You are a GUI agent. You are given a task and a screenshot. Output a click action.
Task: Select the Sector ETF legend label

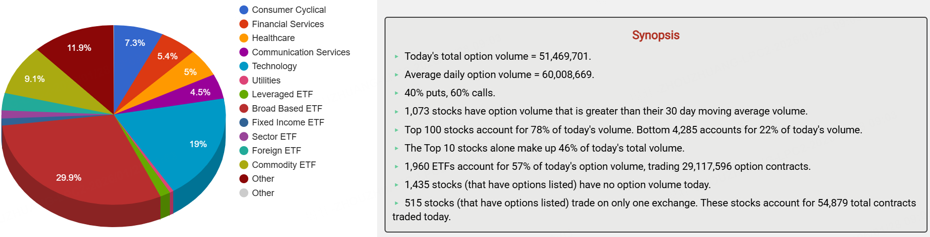pos(274,137)
